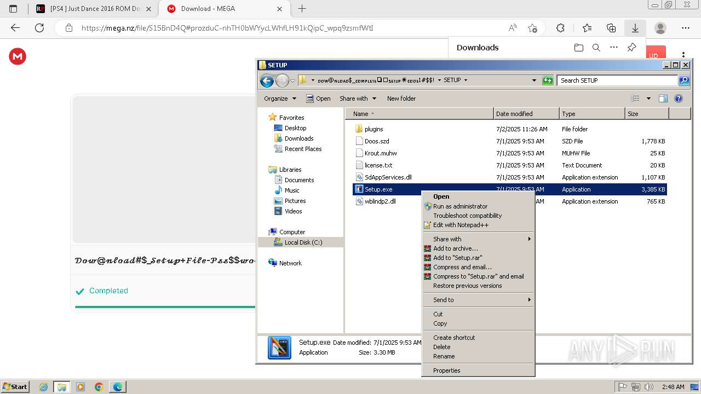
Task: Select Local Disk (C:) in navigation
Action: (303, 242)
